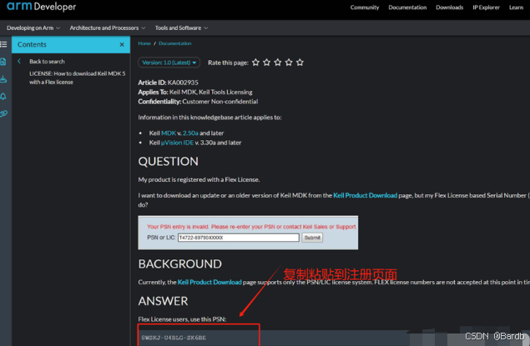Open the Documentation nav item
The width and height of the screenshot is (530, 346).
[x=407, y=8]
